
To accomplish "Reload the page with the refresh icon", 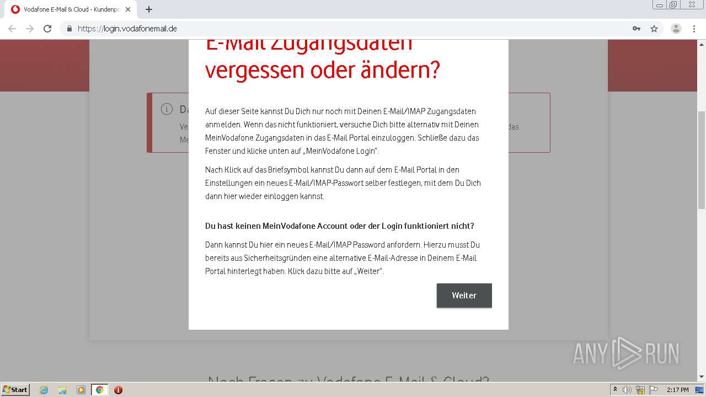I will [47, 29].
